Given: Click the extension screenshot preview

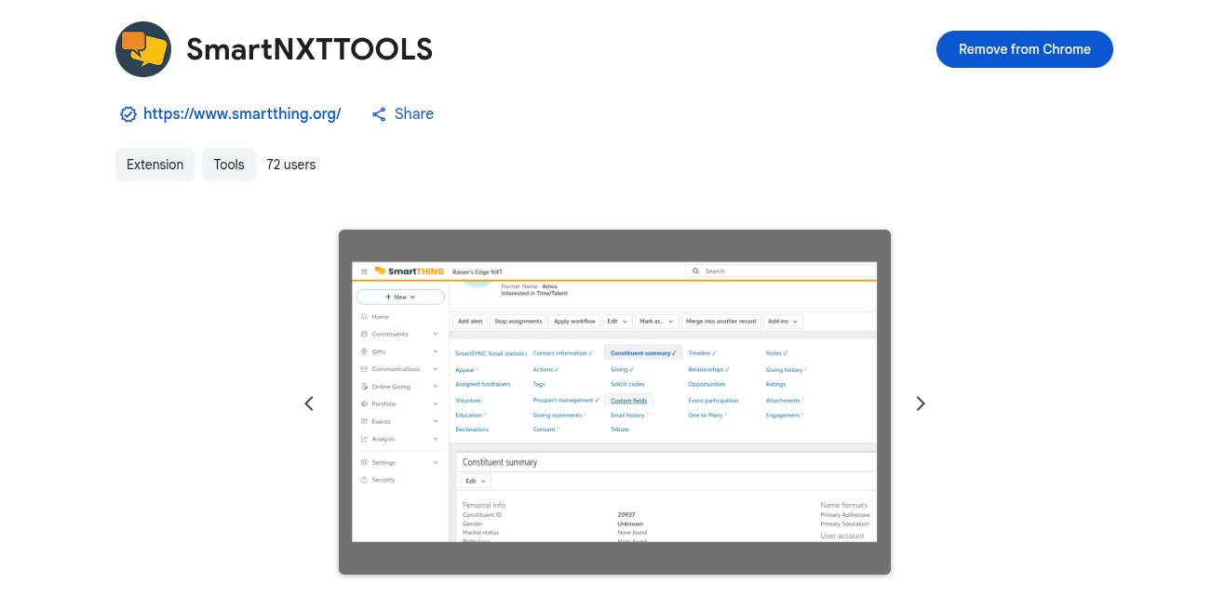Looking at the screenshot, I should 614,402.
